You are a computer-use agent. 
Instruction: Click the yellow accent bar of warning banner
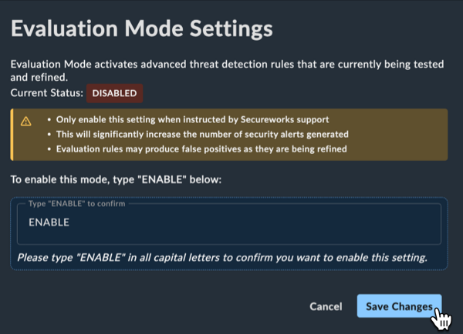(x=12, y=135)
